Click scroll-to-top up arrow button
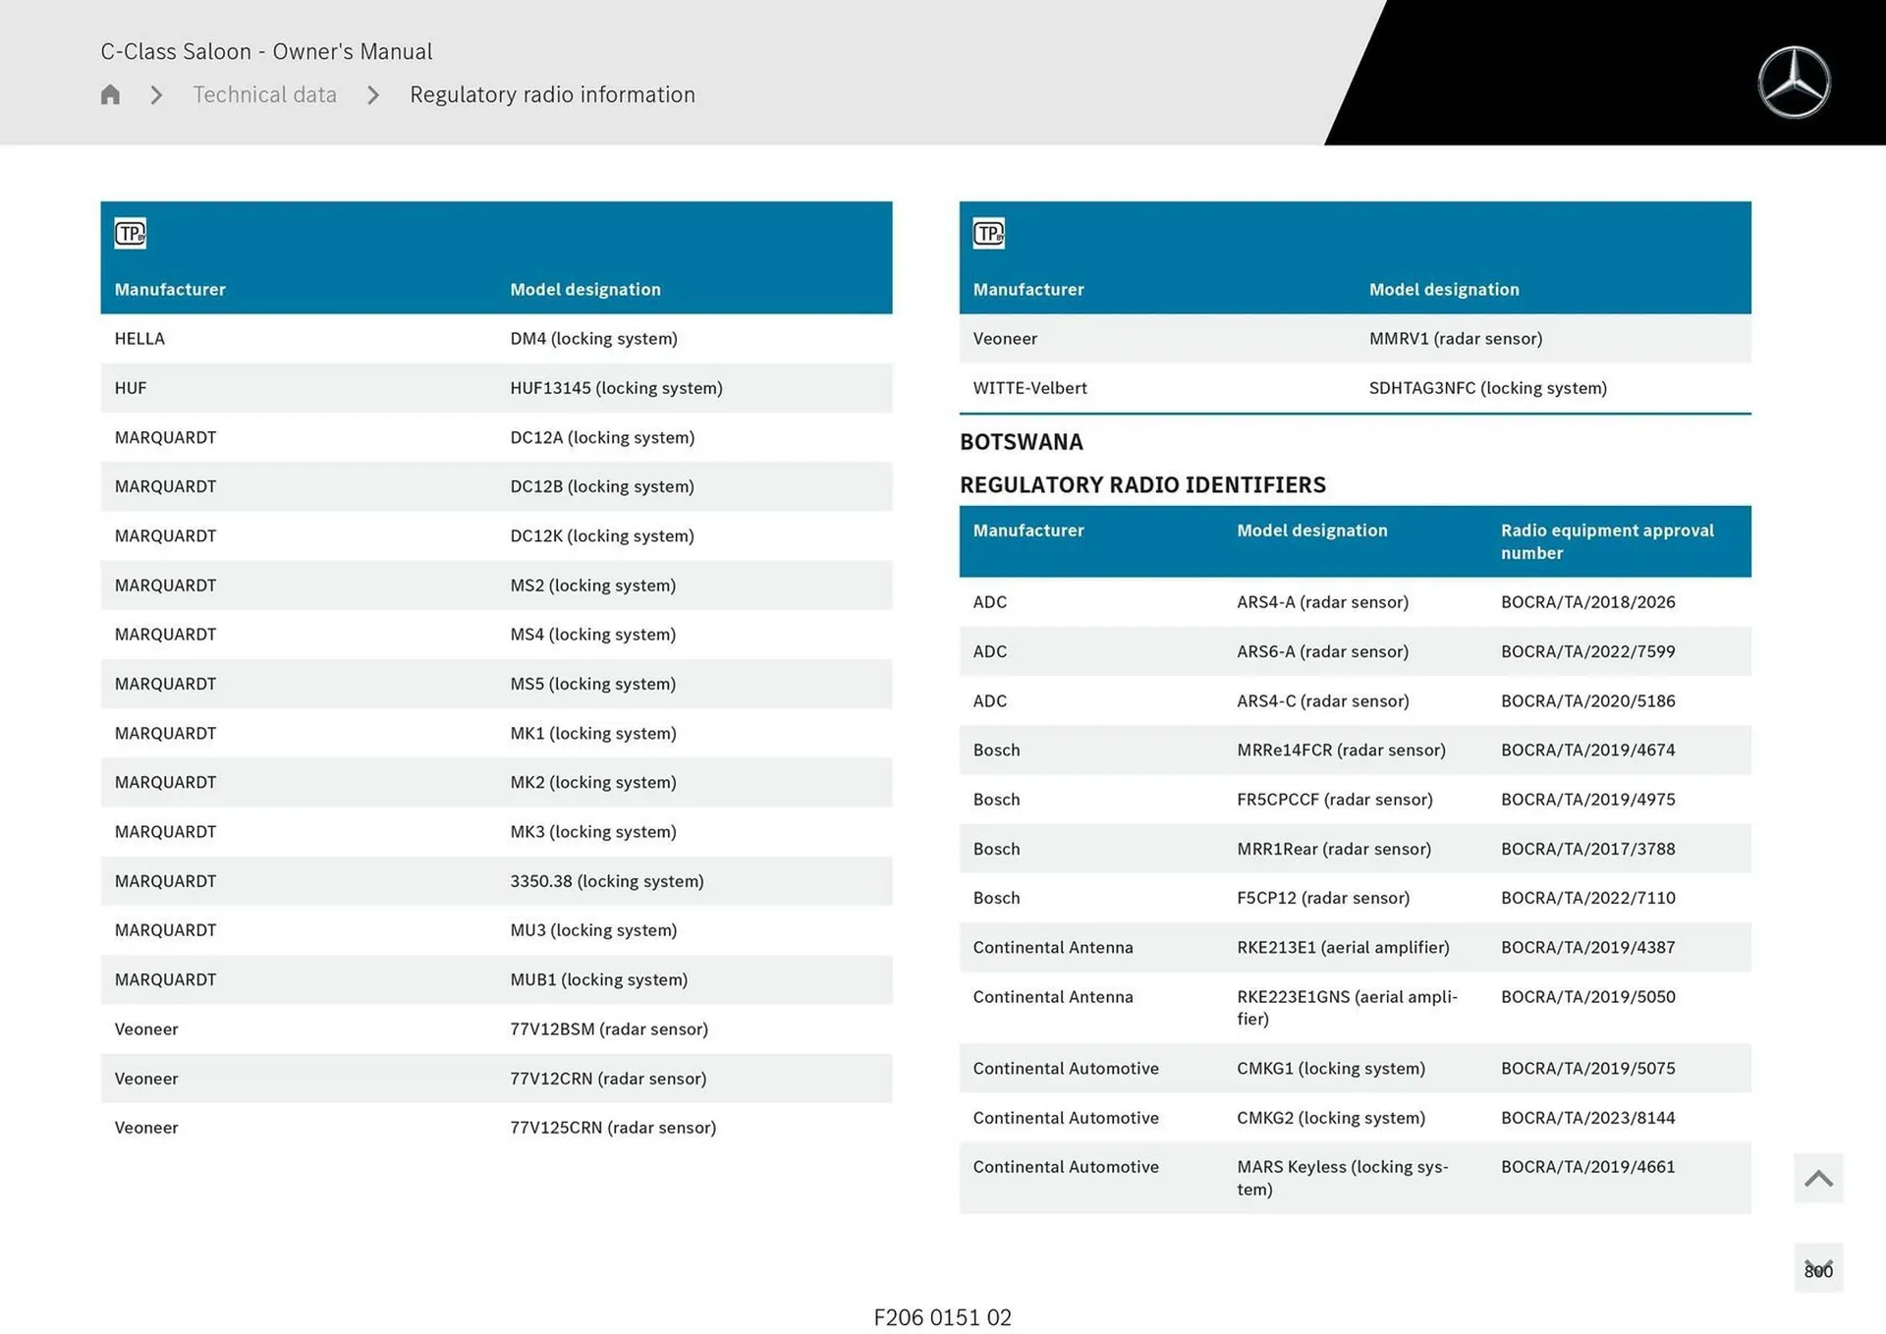This screenshot has height=1334, width=1886. click(1817, 1178)
